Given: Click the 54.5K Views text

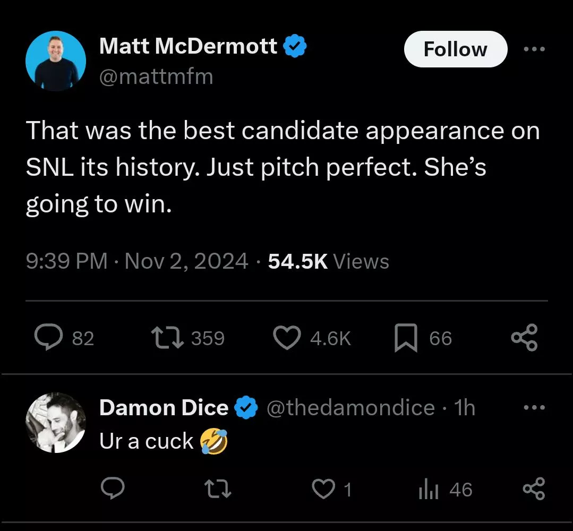Looking at the screenshot, I should [x=328, y=261].
